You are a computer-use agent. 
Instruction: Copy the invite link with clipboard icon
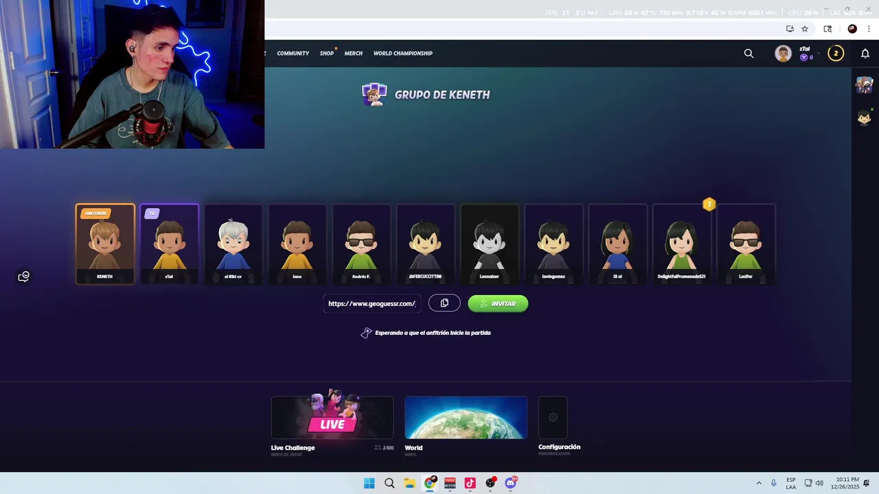pos(444,303)
